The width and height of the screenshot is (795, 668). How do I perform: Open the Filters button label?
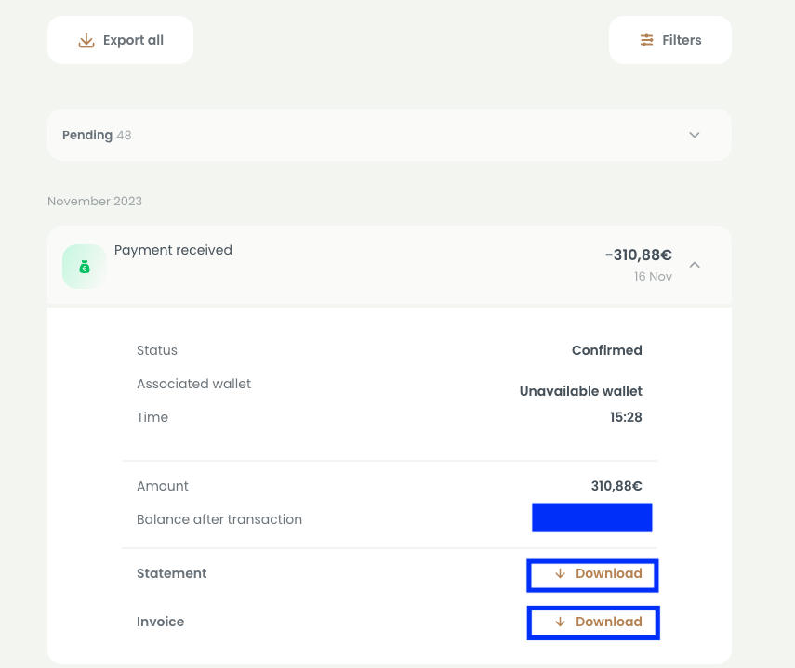coord(682,40)
